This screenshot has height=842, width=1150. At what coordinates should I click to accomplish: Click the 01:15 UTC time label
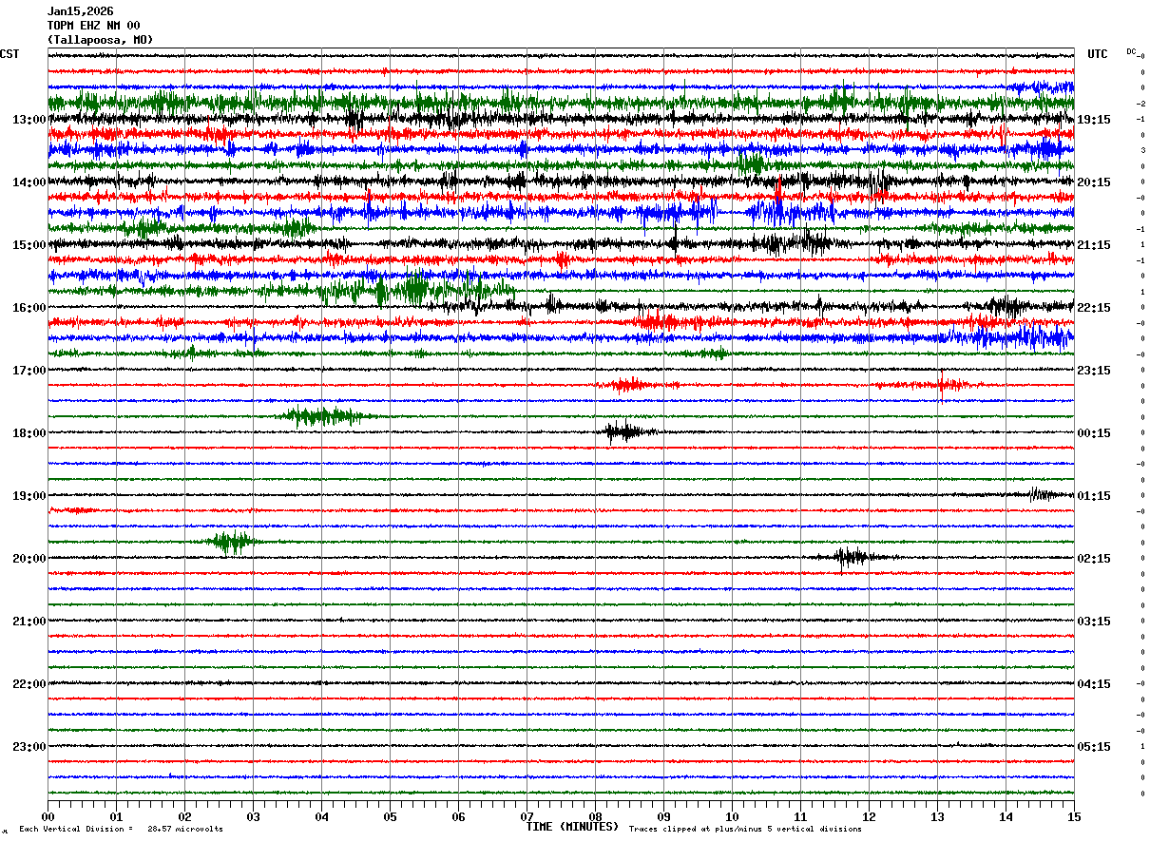pos(1094,496)
